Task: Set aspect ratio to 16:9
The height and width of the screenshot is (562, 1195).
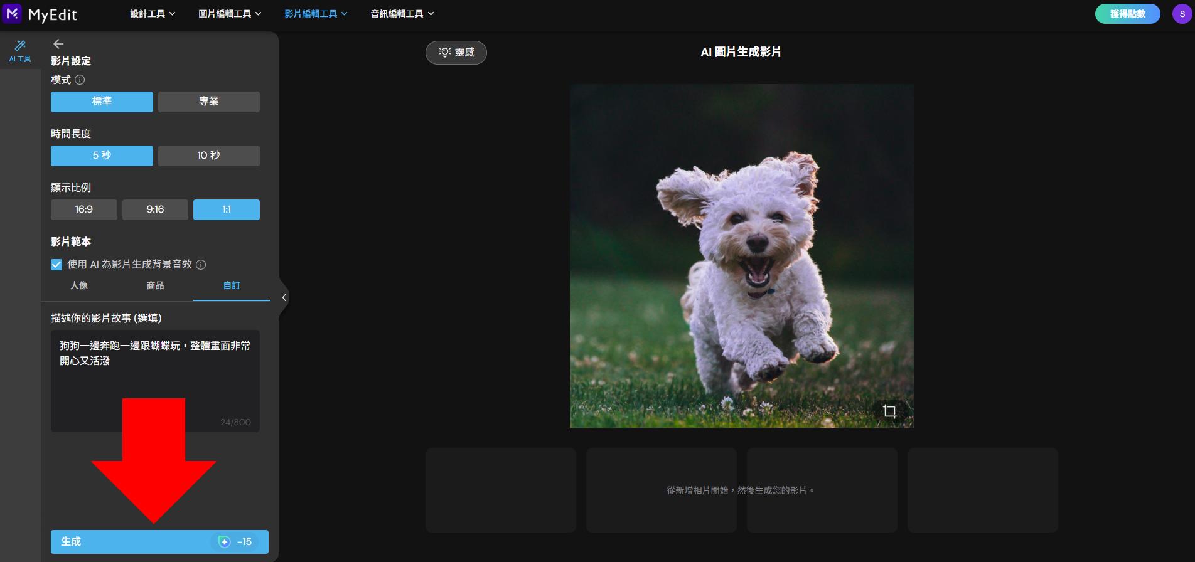Action: pos(84,209)
